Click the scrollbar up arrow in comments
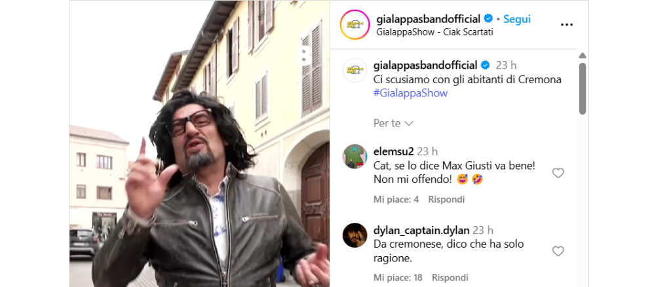 pyautogui.click(x=583, y=56)
